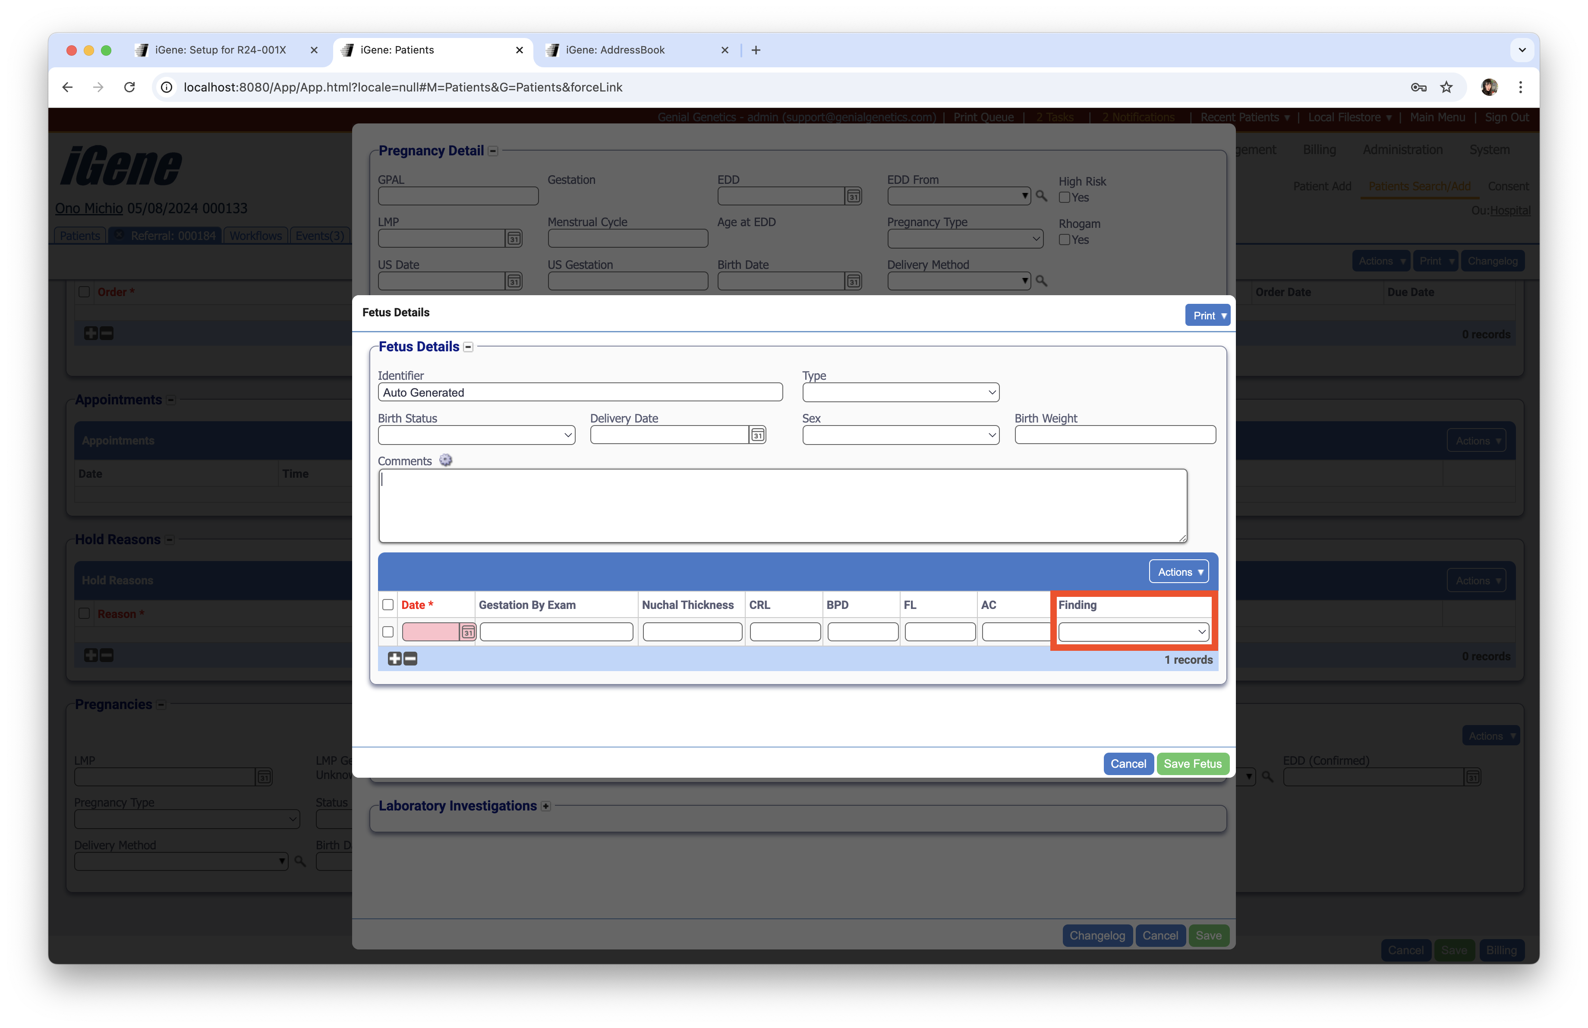The image size is (1588, 1028).
Task: Open calendar for the exam Date field
Action: (468, 632)
